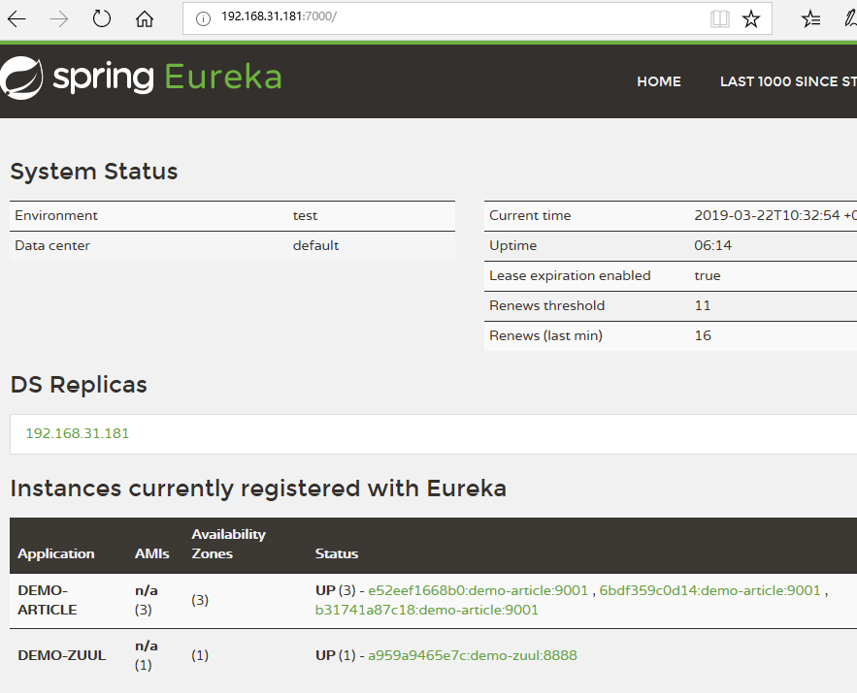The width and height of the screenshot is (857, 693).
Task: Open the a959a9465e7c:demo-zuul:8888 instance link
Action: point(472,655)
